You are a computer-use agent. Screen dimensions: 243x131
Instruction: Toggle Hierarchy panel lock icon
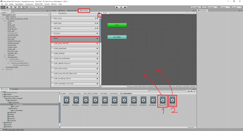pos(47,11)
